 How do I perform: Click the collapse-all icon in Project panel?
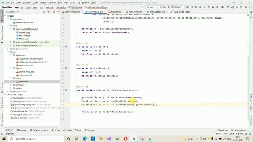coord(49,12)
